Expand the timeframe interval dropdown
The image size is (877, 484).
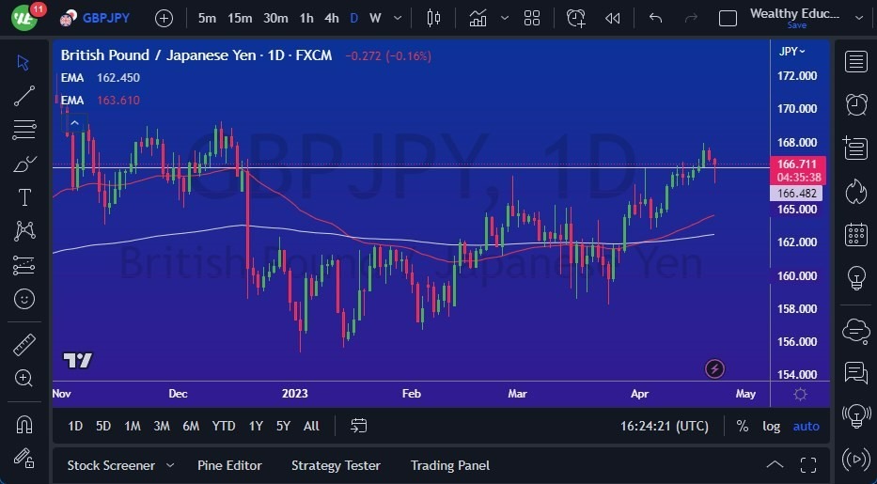click(x=398, y=19)
